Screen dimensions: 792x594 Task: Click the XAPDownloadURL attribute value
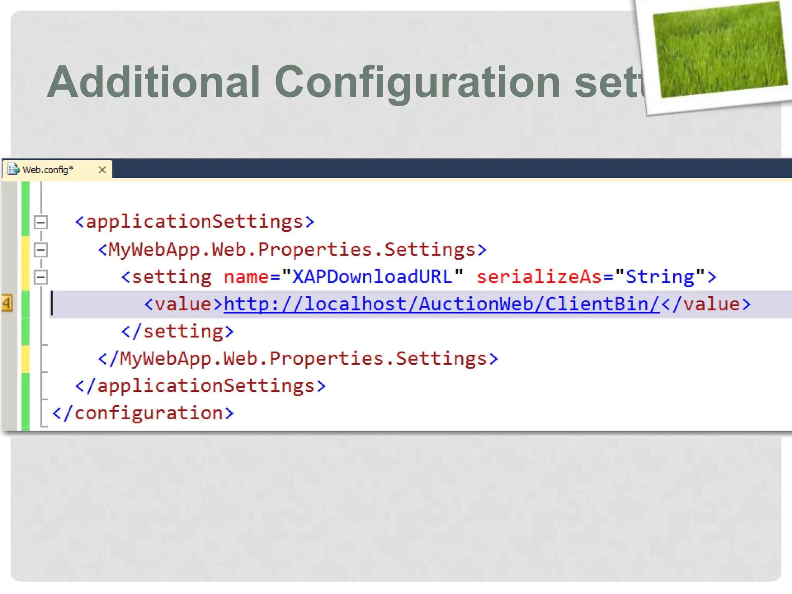pos(372,277)
